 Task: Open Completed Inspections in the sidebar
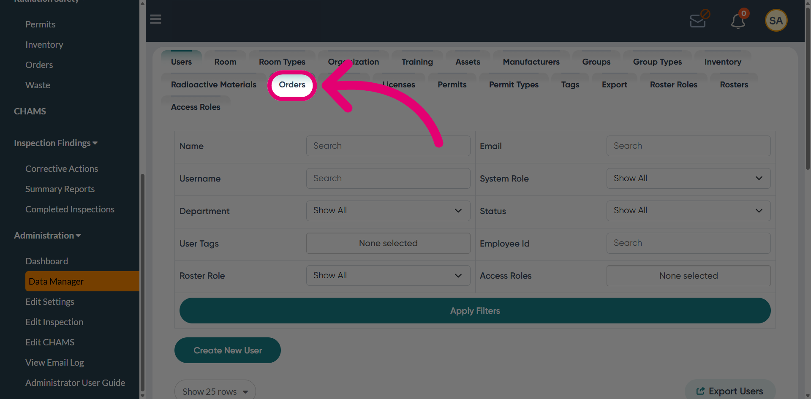[x=70, y=209]
